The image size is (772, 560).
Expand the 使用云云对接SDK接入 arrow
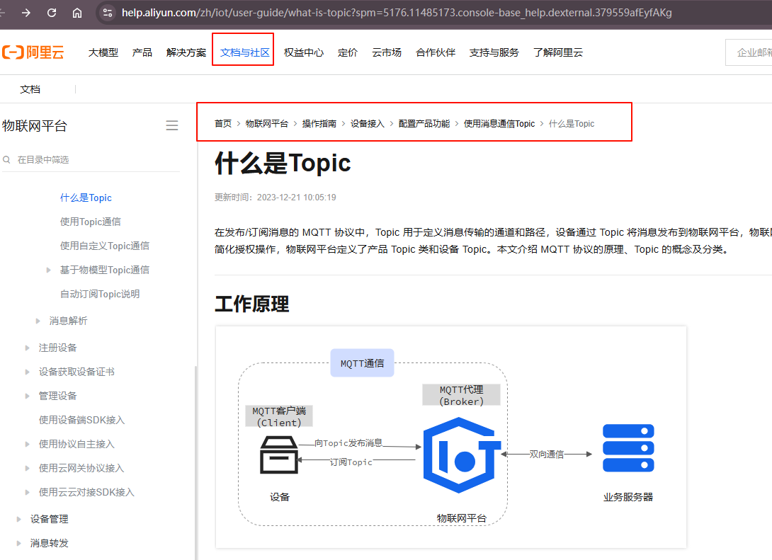[28, 493]
